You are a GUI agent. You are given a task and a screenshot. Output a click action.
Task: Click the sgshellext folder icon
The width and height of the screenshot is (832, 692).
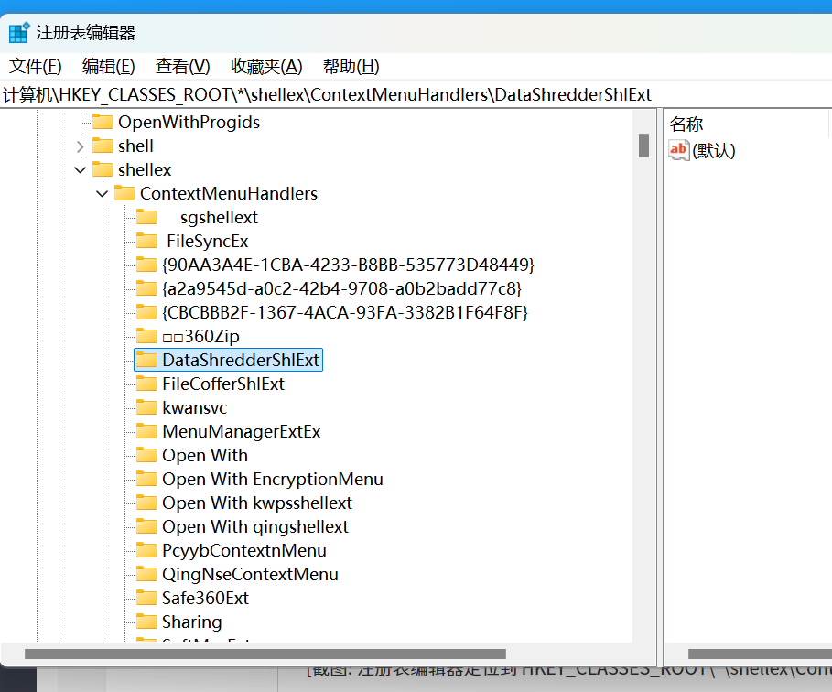(146, 218)
